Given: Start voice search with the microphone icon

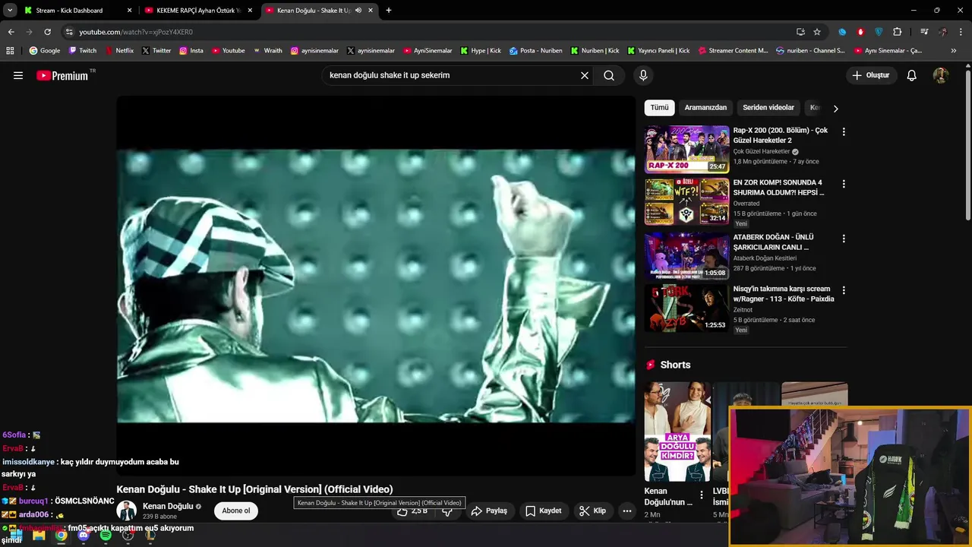Looking at the screenshot, I should (643, 75).
